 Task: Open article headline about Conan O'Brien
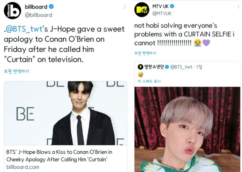coord(59,155)
